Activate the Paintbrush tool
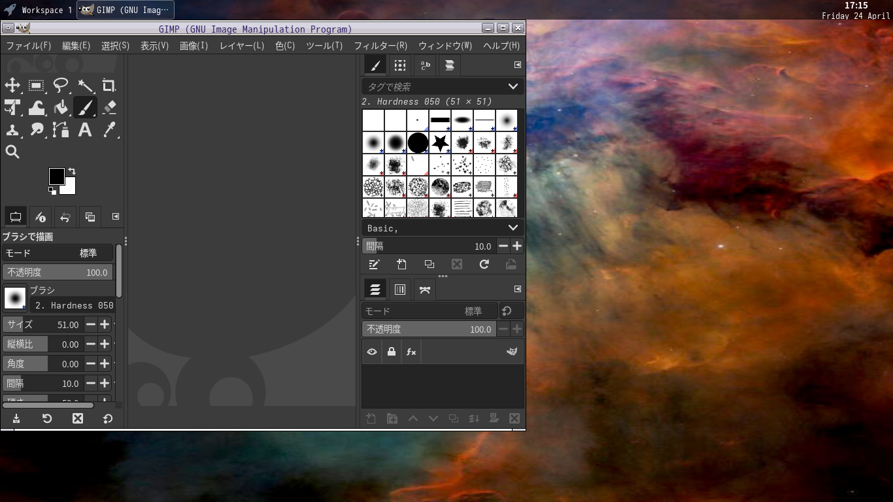Viewport: 893px width, 502px height. pos(85,108)
